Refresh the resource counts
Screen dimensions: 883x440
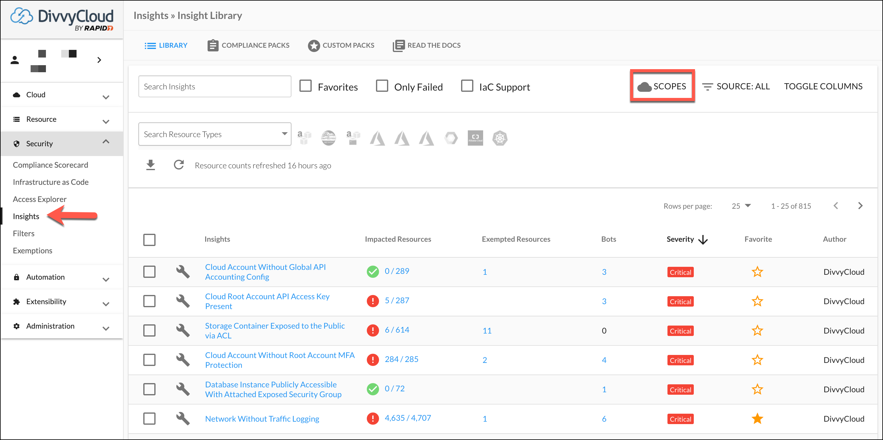tap(178, 165)
